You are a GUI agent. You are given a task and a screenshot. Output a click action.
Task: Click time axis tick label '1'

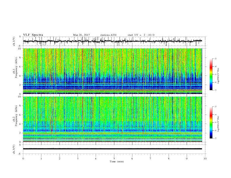coord(41,159)
